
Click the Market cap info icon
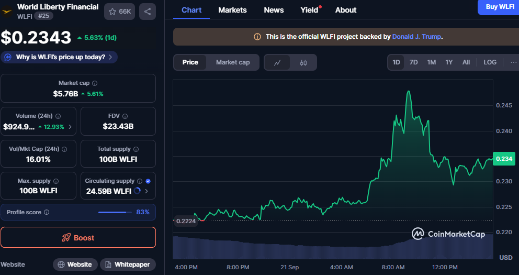coord(95,83)
